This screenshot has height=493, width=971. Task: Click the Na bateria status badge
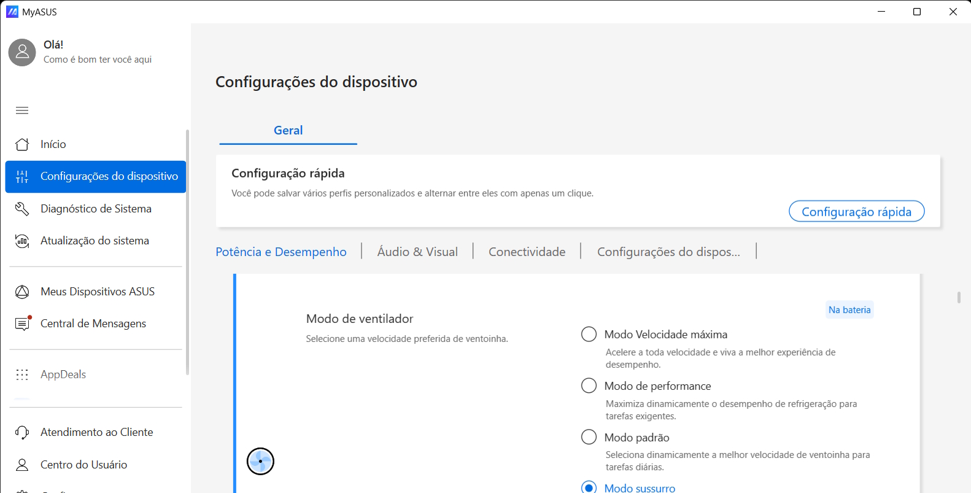pos(849,309)
